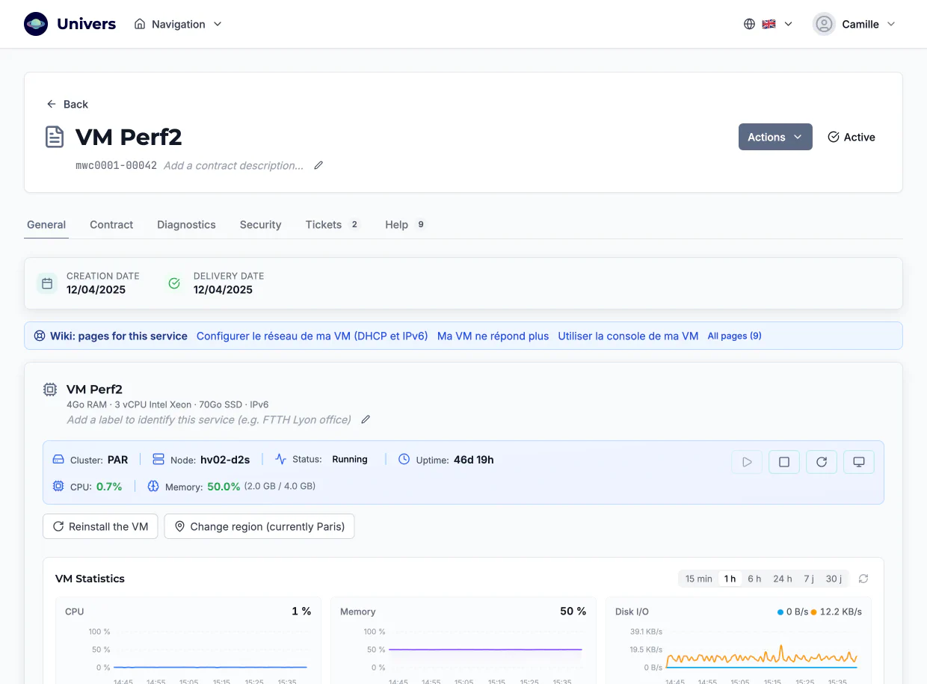The width and height of the screenshot is (927, 684).
Task: Open the language selector dropdown
Action: click(768, 24)
